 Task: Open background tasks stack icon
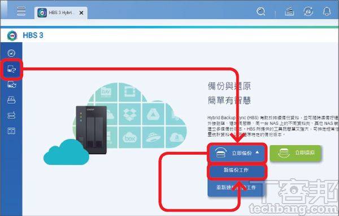pyautogui.click(x=289, y=11)
